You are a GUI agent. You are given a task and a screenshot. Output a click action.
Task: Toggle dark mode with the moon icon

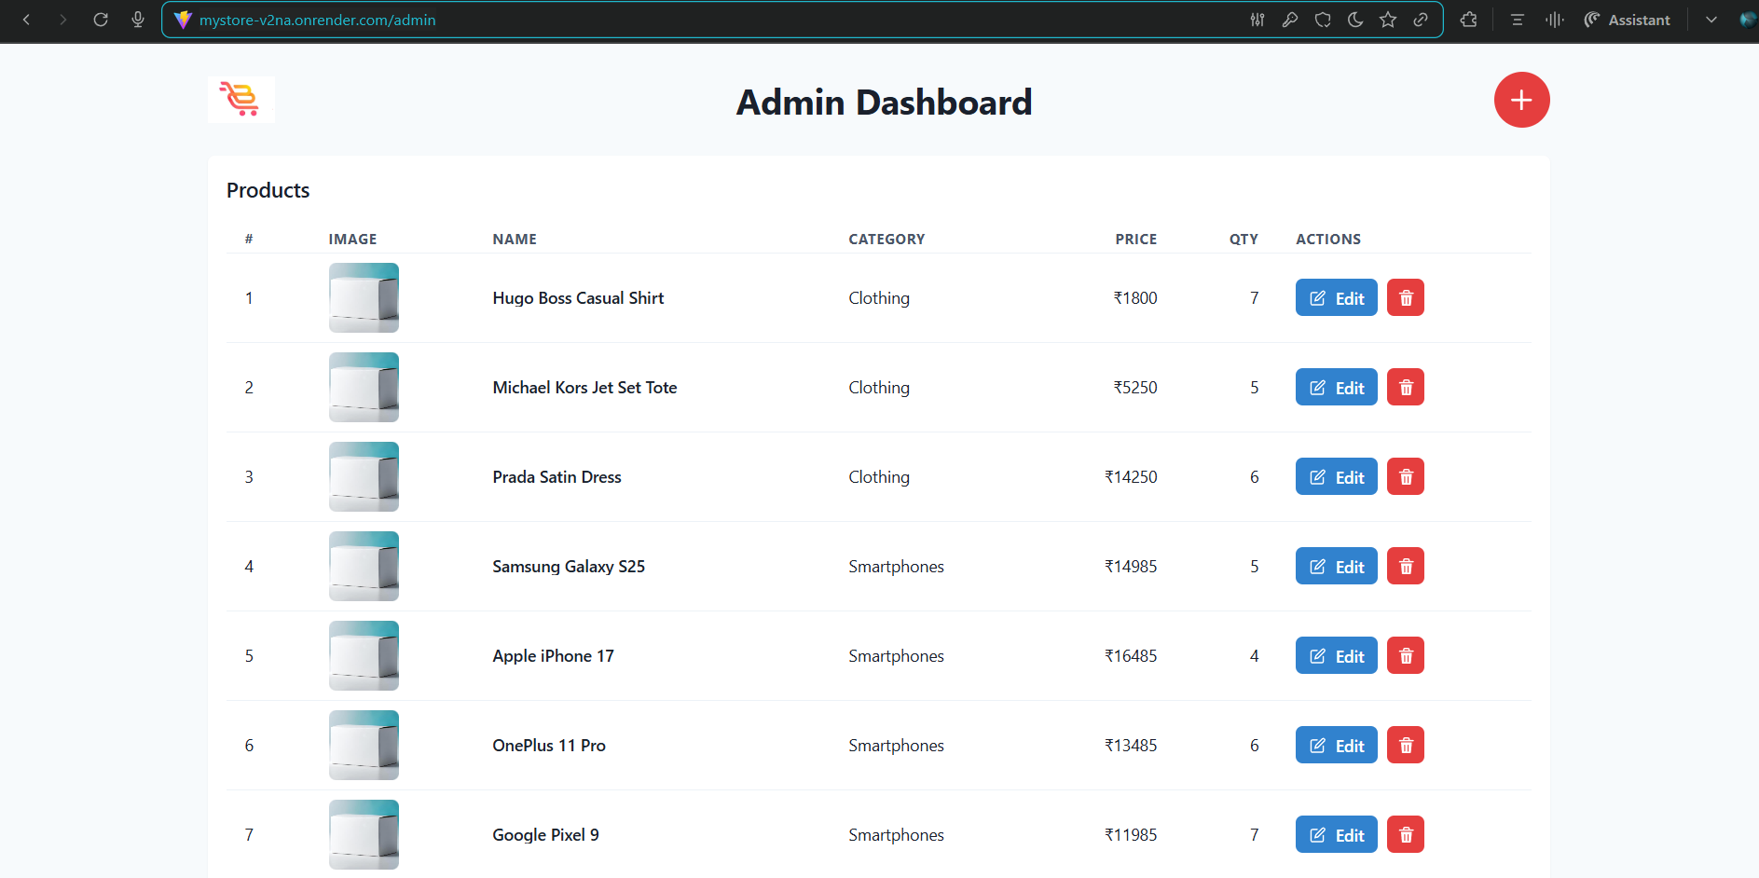coord(1355,20)
